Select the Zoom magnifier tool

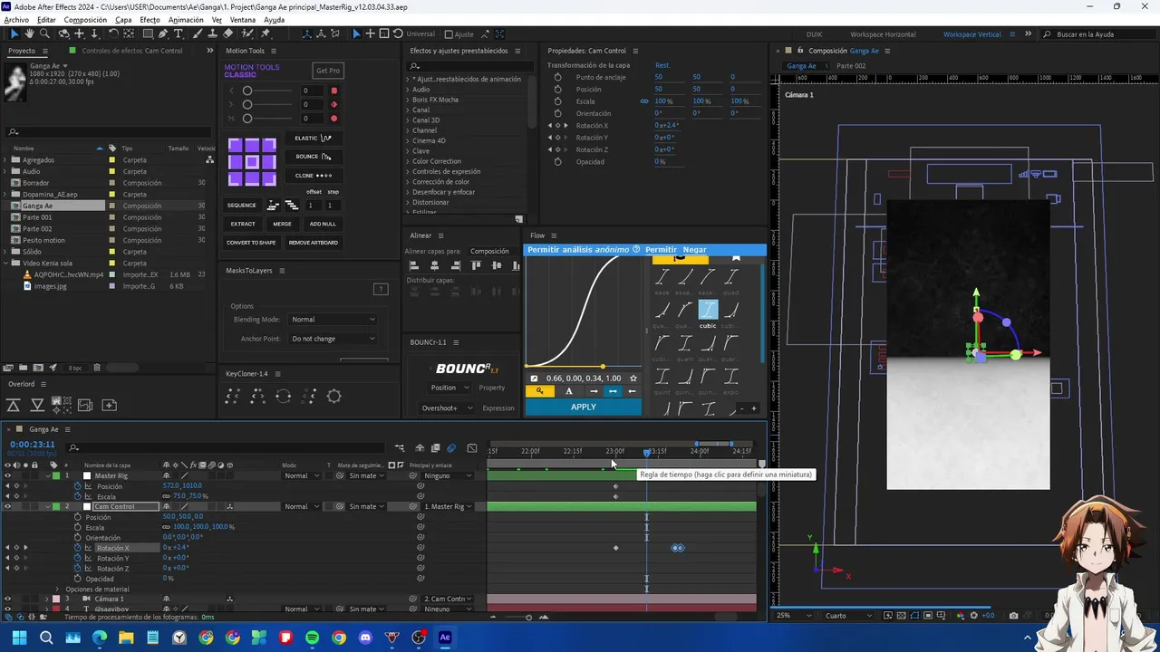[44, 34]
